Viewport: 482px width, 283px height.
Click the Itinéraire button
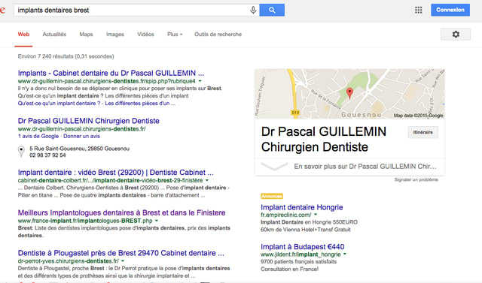click(x=423, y=132)
